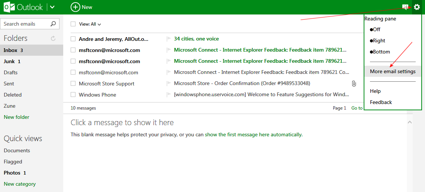Screen dimensions: 425x192
Task: Open the settings gear icon
Action: coord(417,7)
